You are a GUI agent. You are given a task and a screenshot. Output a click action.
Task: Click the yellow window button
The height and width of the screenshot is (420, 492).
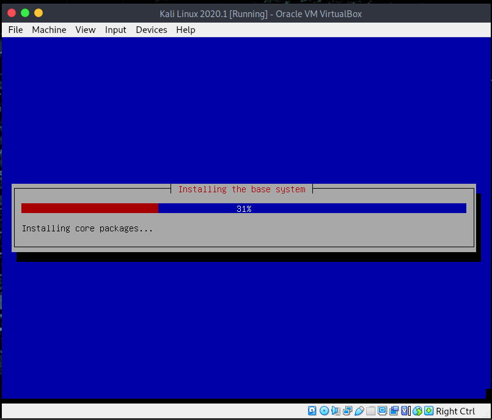pos(39,13)
